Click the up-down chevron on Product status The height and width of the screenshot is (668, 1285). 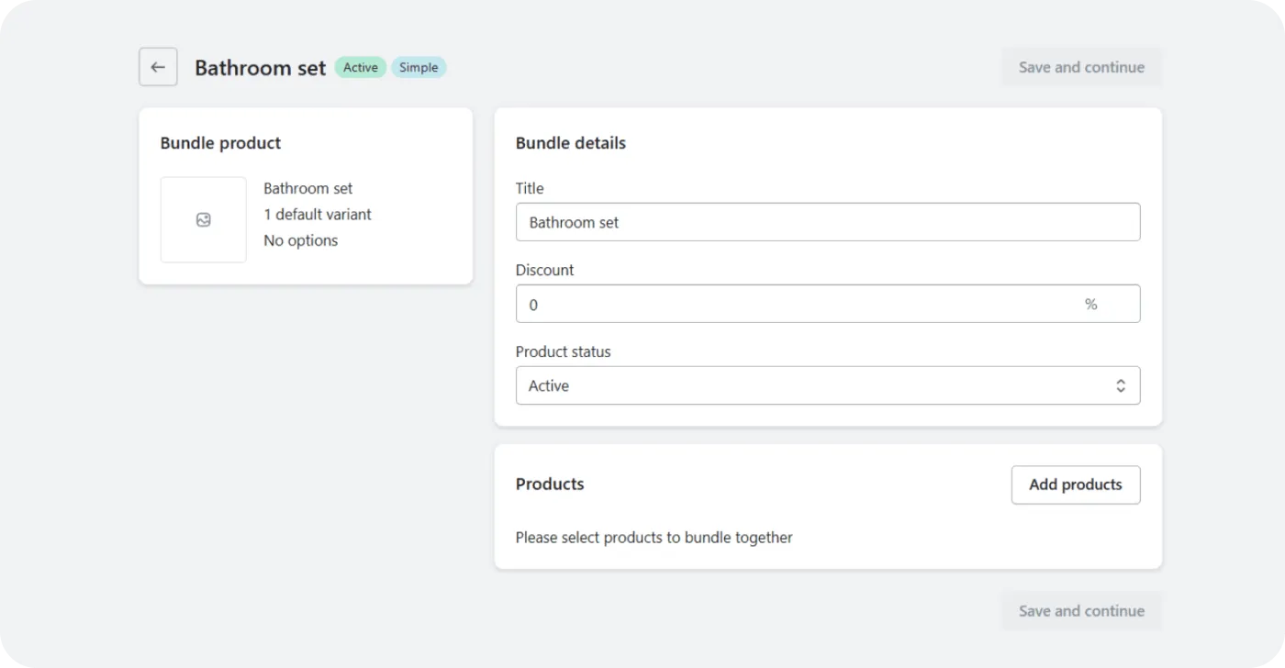tap(1121, 385)
